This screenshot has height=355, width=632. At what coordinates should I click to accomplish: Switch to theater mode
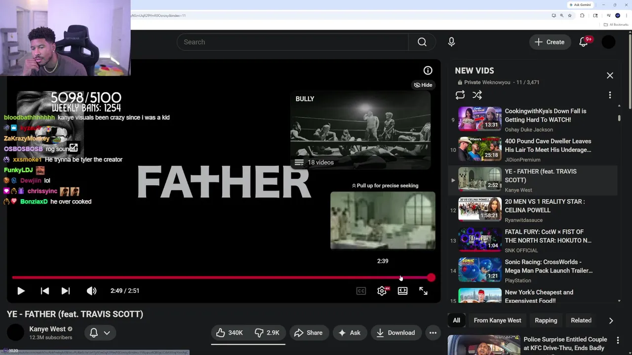[x=402, y=291]
